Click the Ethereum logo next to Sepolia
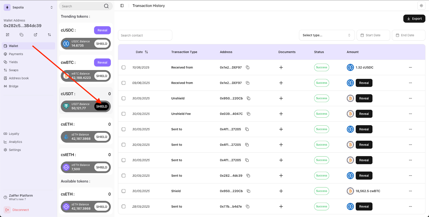 pos(7,7)
